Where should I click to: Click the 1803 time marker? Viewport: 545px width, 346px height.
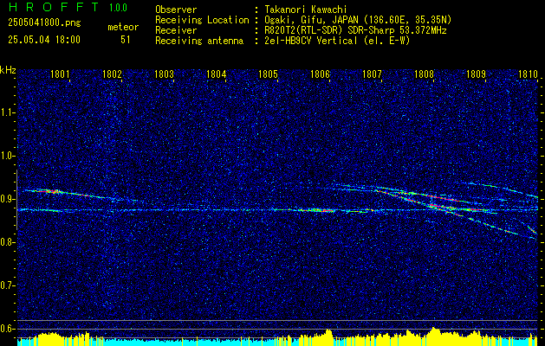tap(164, 74)
